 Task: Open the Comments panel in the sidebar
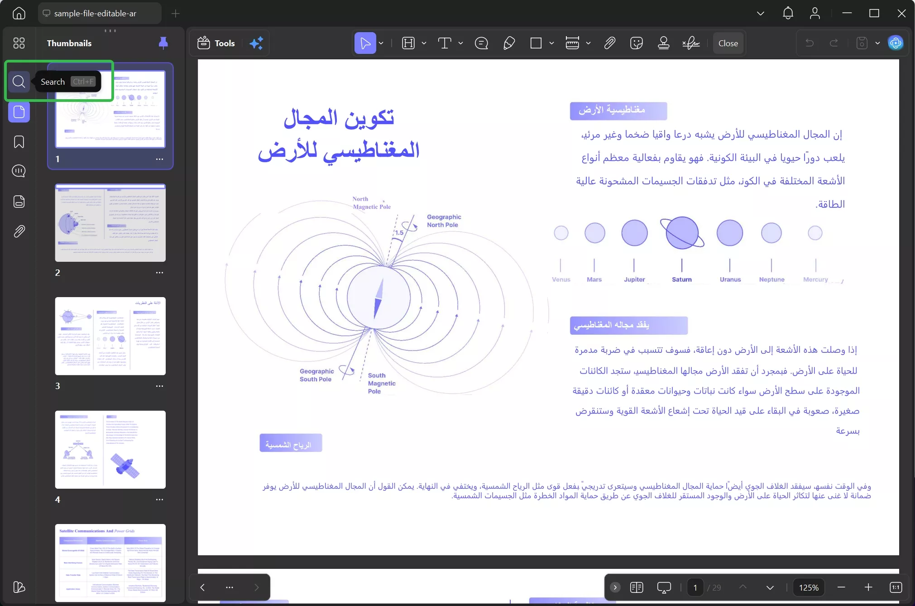click(19, 171)
